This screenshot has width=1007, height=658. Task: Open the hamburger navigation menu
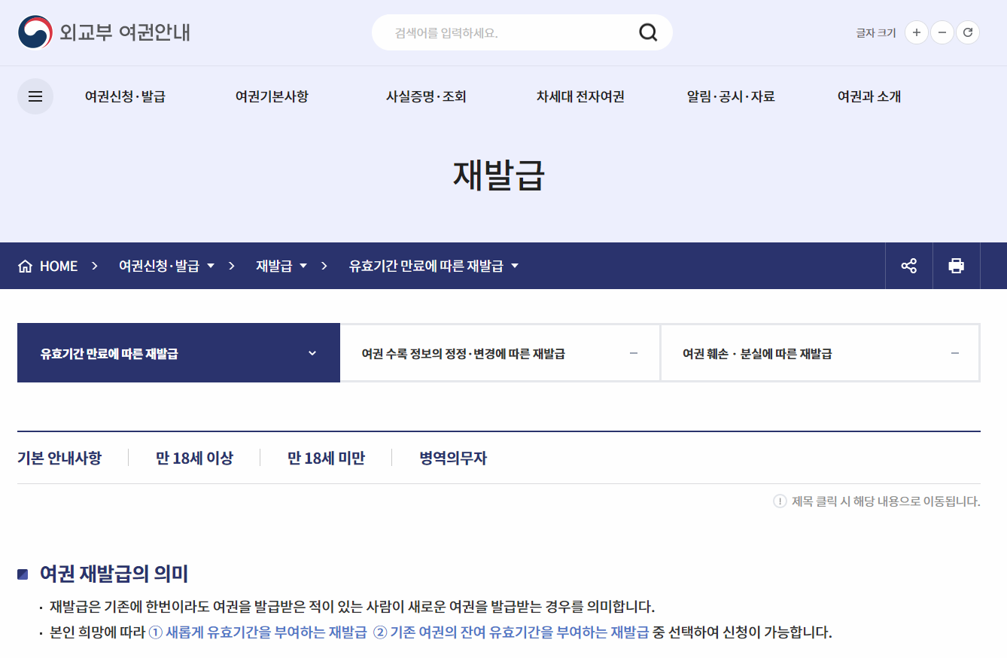pyautogui.click(x=35, y=96)
